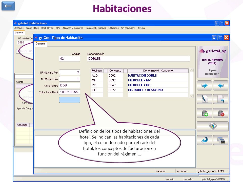Select concept code 0002
243x182 pixels.
(x=115, y=76)
